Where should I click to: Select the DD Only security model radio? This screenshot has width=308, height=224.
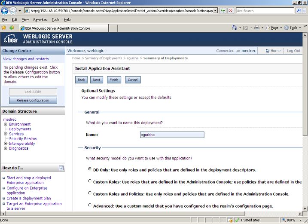coord(90,169)
